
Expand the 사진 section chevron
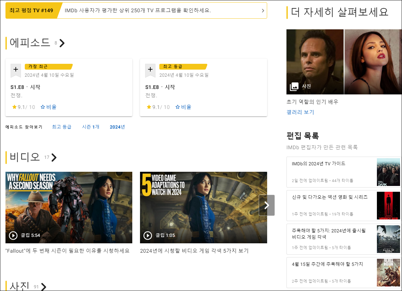(x=44, y=287)
